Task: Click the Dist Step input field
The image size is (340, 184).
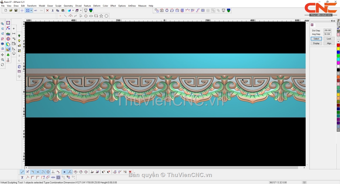Action: [x=327, y=30]
